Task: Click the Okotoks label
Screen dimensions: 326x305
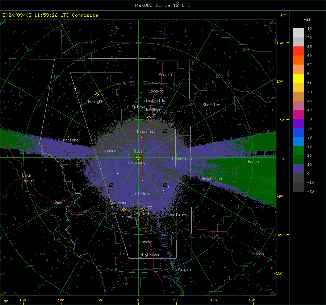Action: [145, 242]
